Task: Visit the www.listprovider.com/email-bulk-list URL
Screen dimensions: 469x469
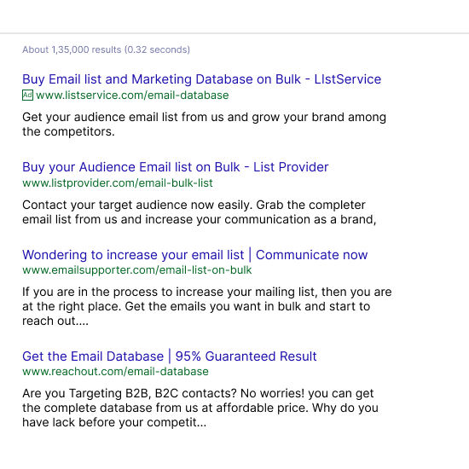Action: (118, 182)
